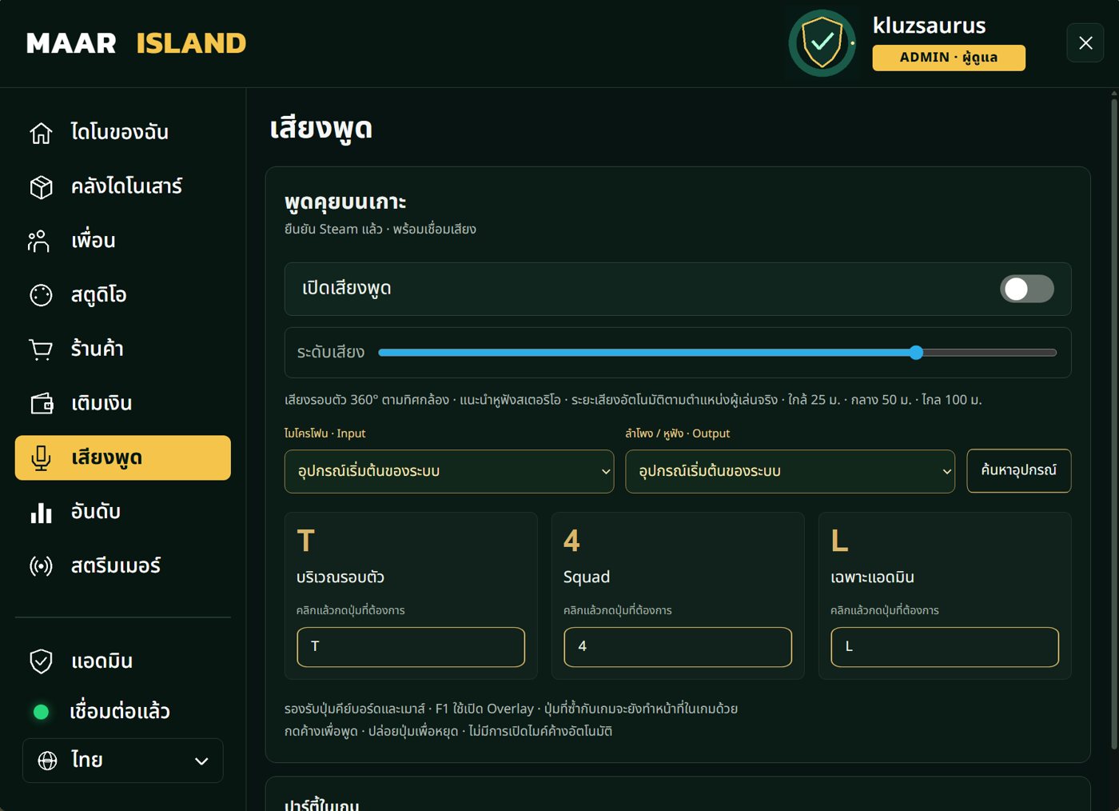Viewport: 1119px width, 811px height.
Task: Close the panel with the X button
Action: tap(1085, 43)
